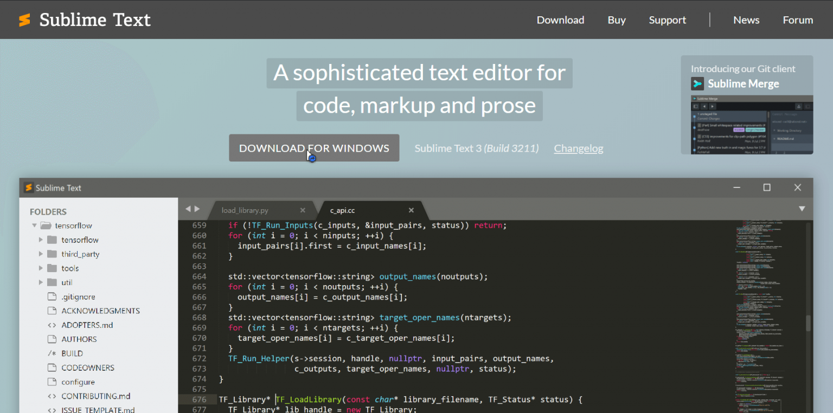Click the file icon next to CODEOWNERS
The height and width of the screenshot is (413, 833).
click(52, 367)
